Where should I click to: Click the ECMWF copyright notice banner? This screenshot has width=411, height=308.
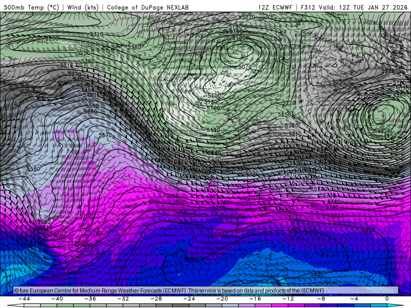point(206,290)
